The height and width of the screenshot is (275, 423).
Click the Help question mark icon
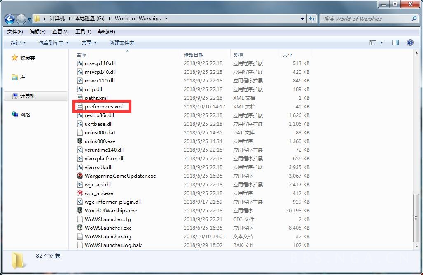[410, 42]
